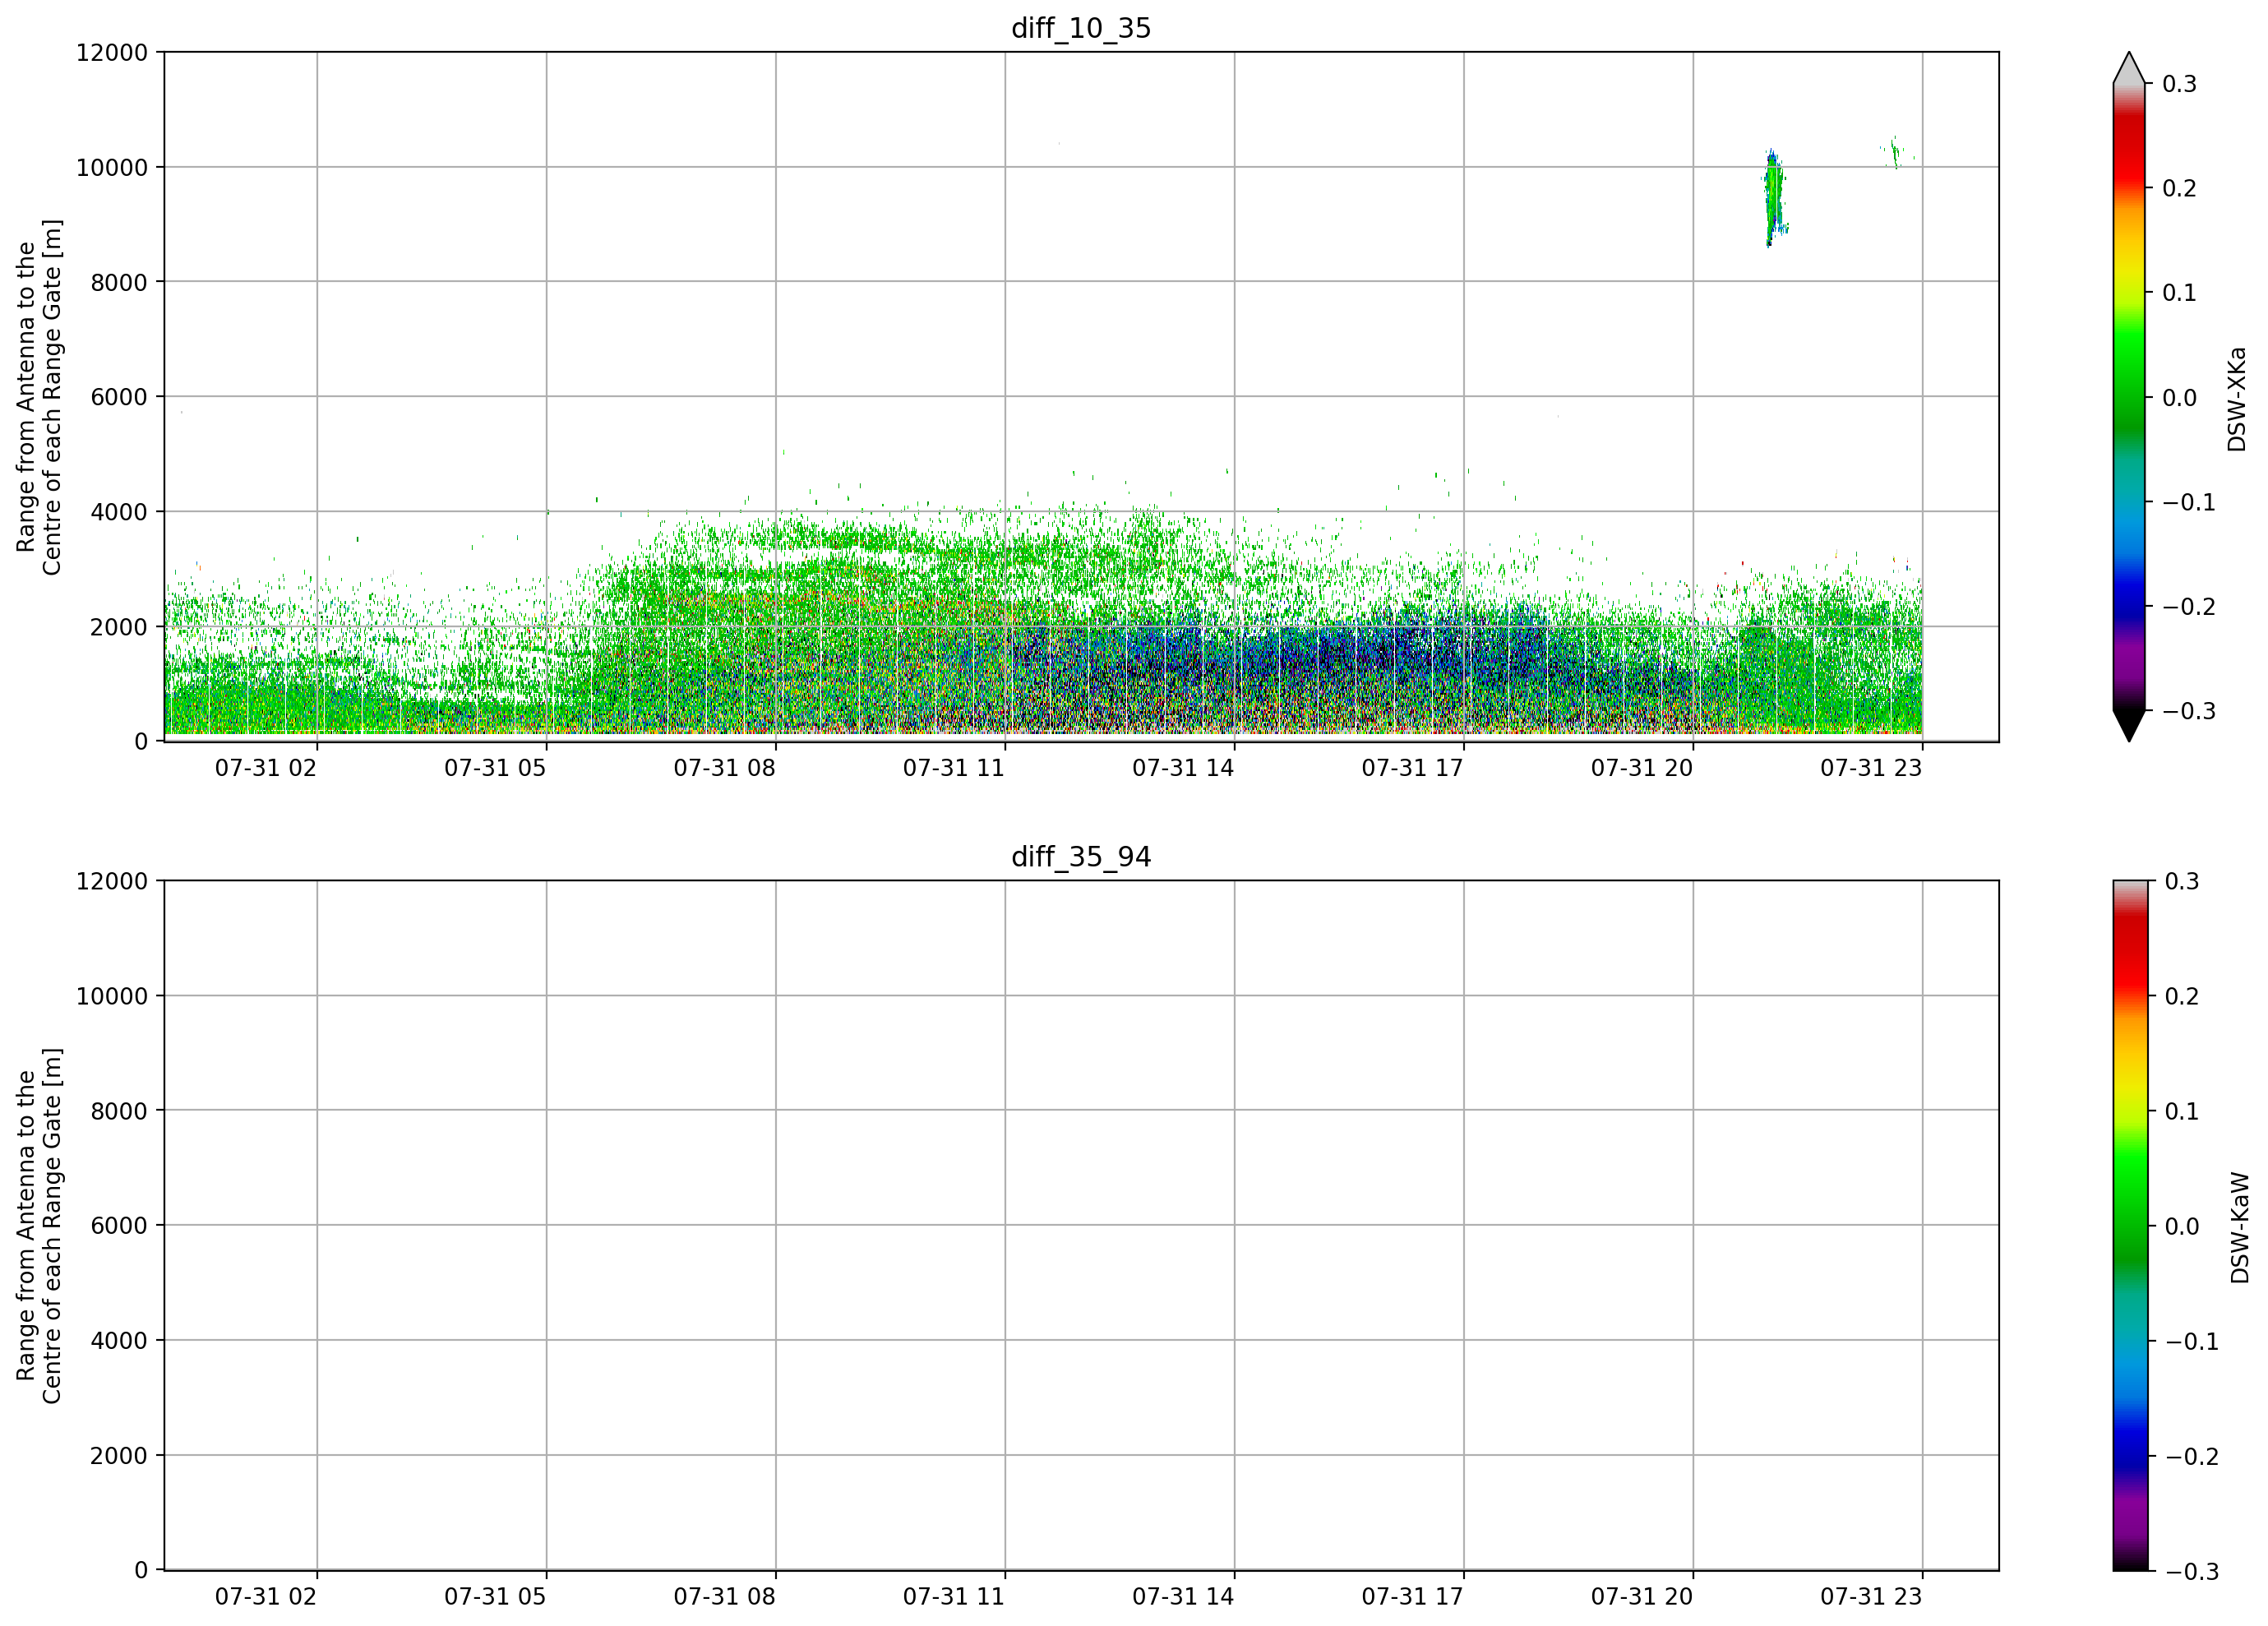
Task: Click the 2000 y-tick in diff_35_94 plot
Action: (x=119, y=1456)
